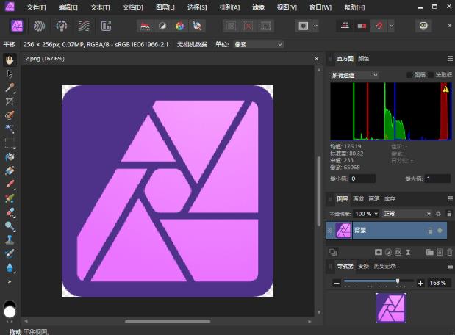The height and width of the screenshot is (335, 455).
Task: Expand the snapping options dropdown arrow
Action: 392,26
